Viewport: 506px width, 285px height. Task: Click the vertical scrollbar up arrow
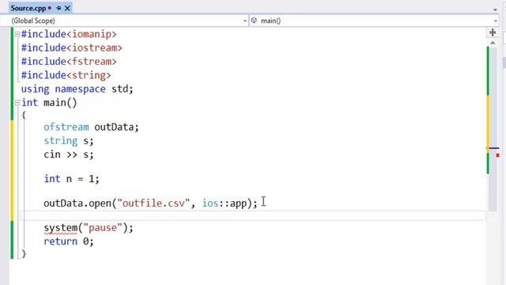(493, 42)
